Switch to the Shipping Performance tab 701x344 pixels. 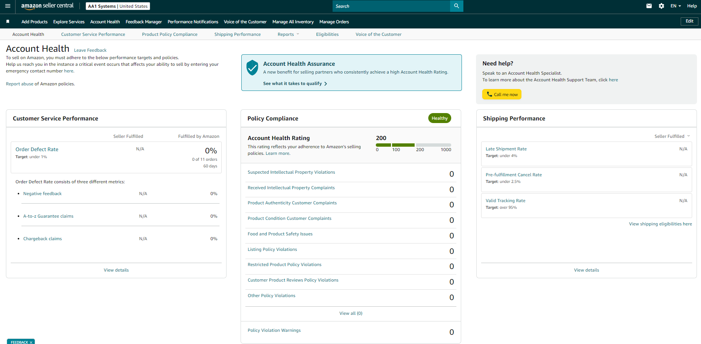(238, 34)
